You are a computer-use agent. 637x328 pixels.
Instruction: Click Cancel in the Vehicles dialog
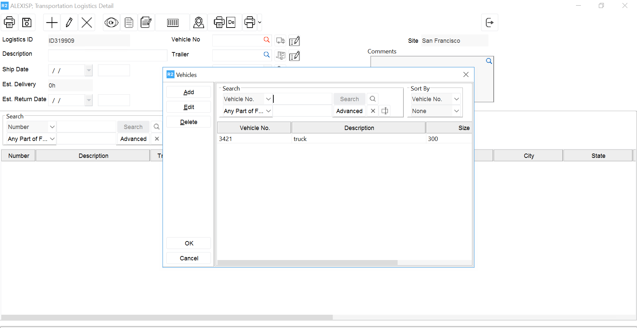click(189, 258)
